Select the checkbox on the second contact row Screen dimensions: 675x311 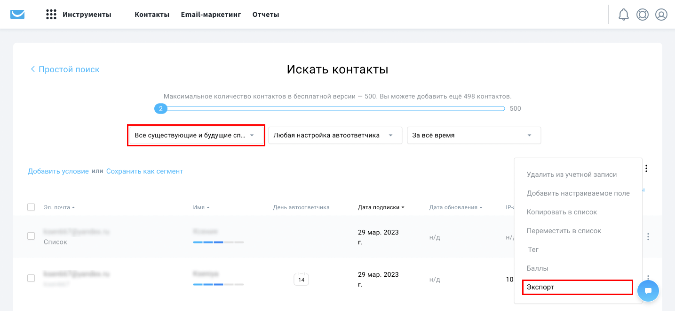click(31, 278)
